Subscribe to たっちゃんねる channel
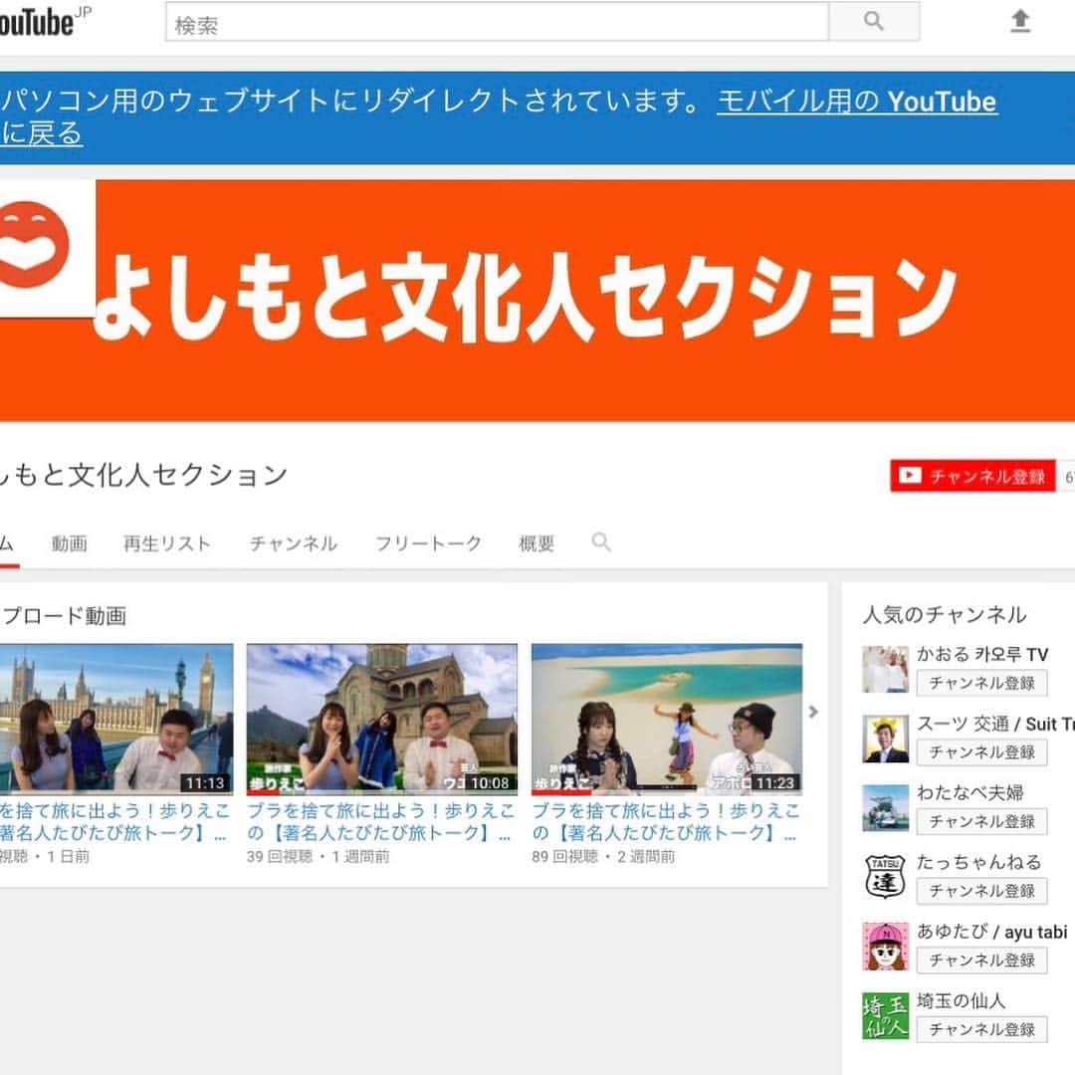This screenshot has width=1075, height=1075. pos(981,891)
